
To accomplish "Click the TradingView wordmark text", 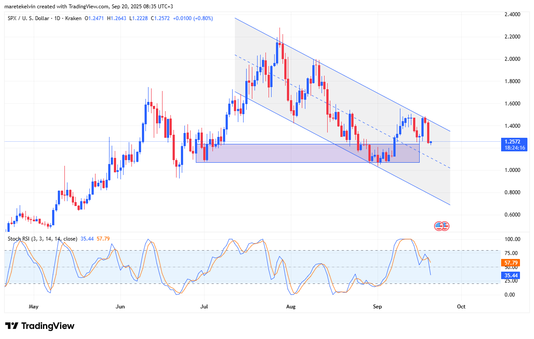I will [48, 326].
